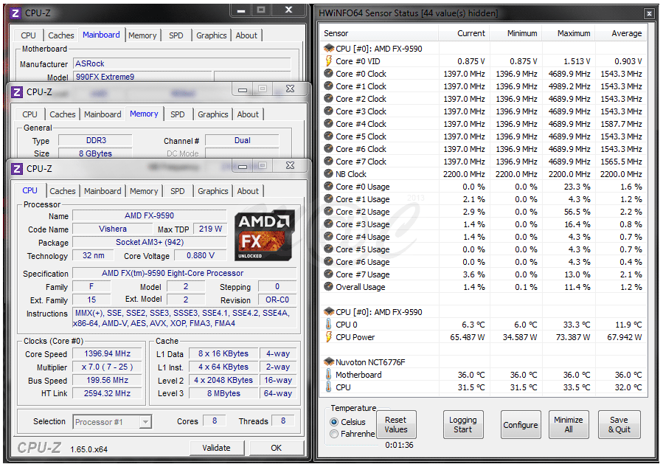This screenshot has height=467, width=663.
Task: Open About tab in front CPU-Z window
Action: pos(248,191)
